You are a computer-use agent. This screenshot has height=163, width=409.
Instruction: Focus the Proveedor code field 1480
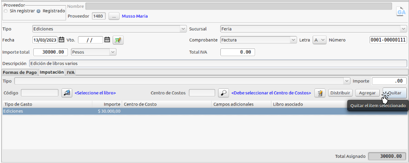tap(99, 16)
